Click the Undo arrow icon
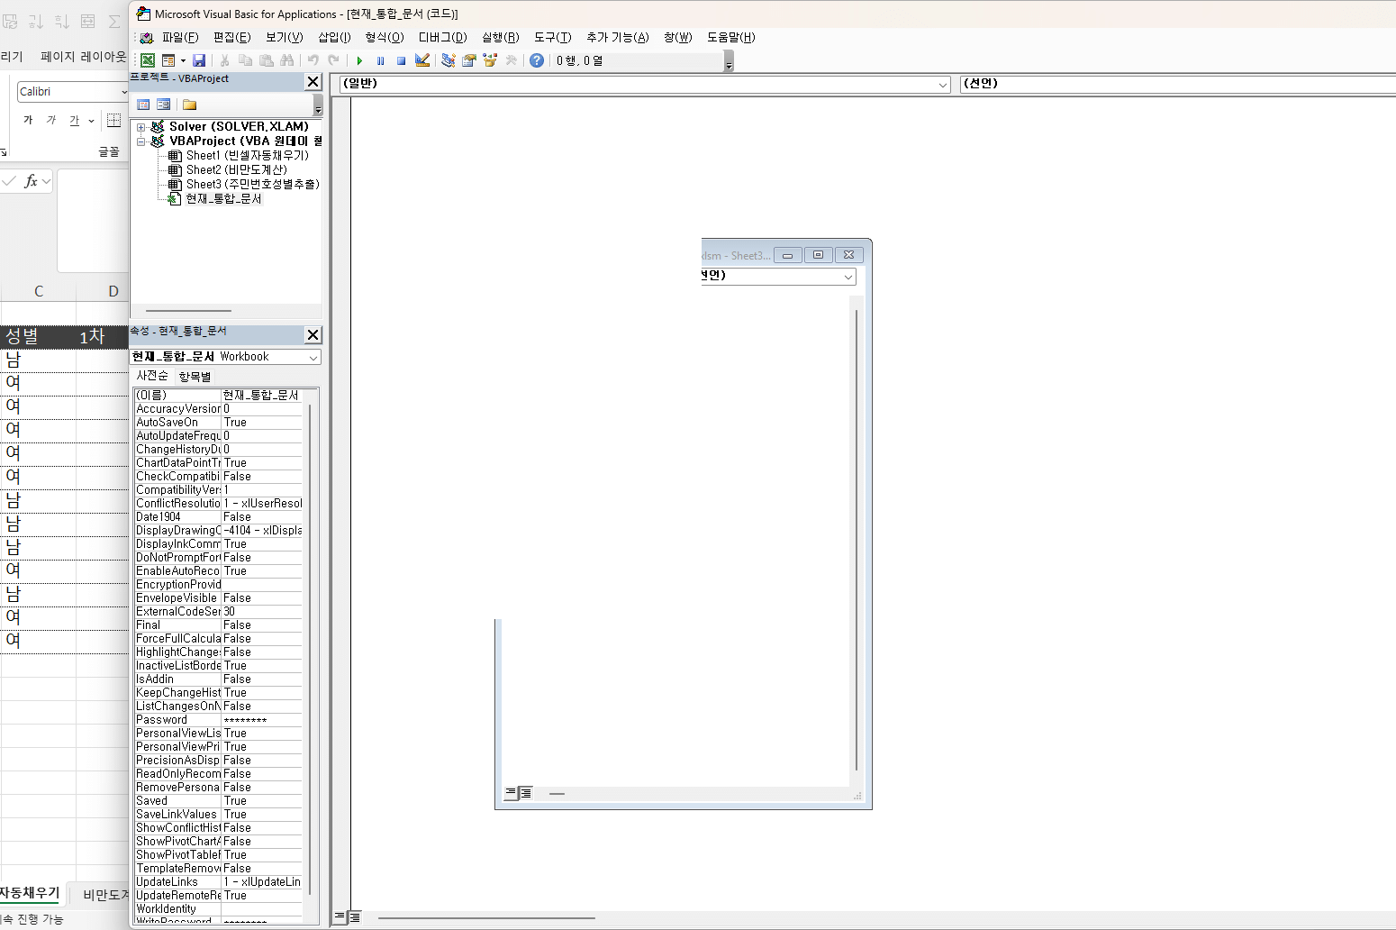1396x930 pixels. [313, 60]
